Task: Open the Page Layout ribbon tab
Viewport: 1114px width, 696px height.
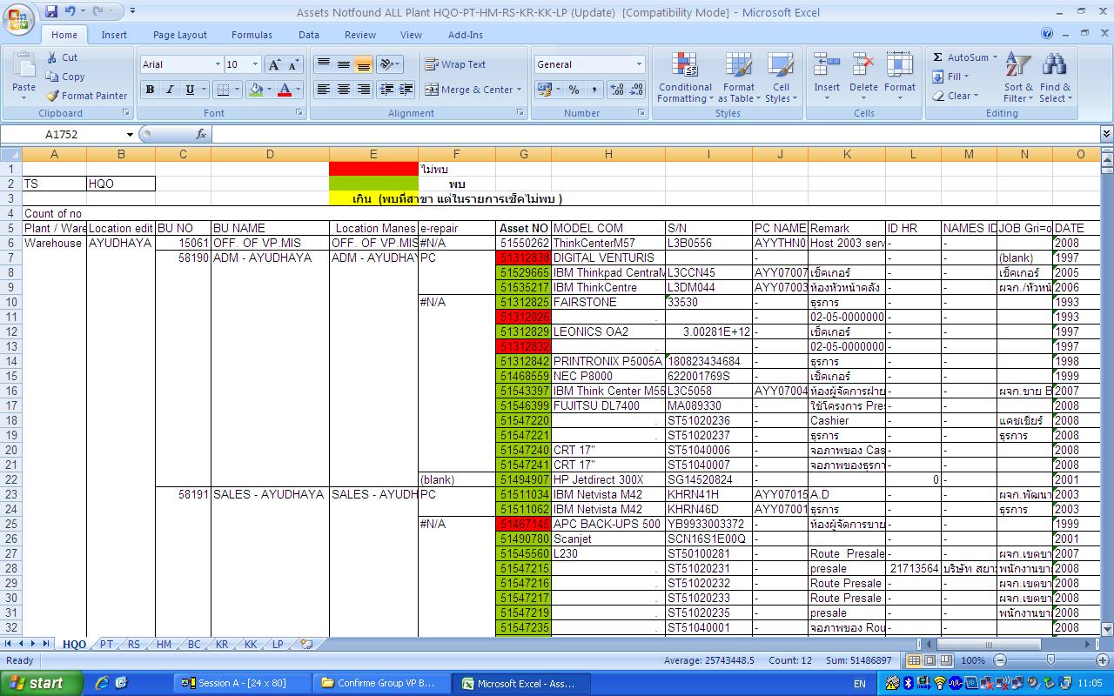Action: (180, 35)
